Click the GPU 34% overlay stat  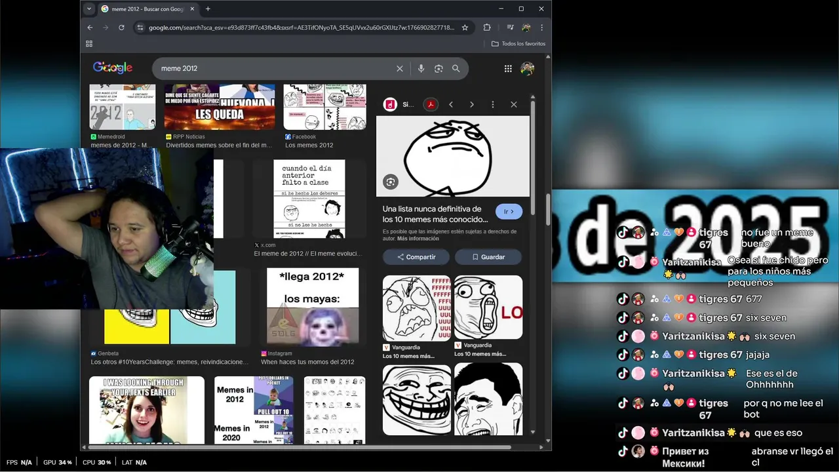click(x=58, y=462)
